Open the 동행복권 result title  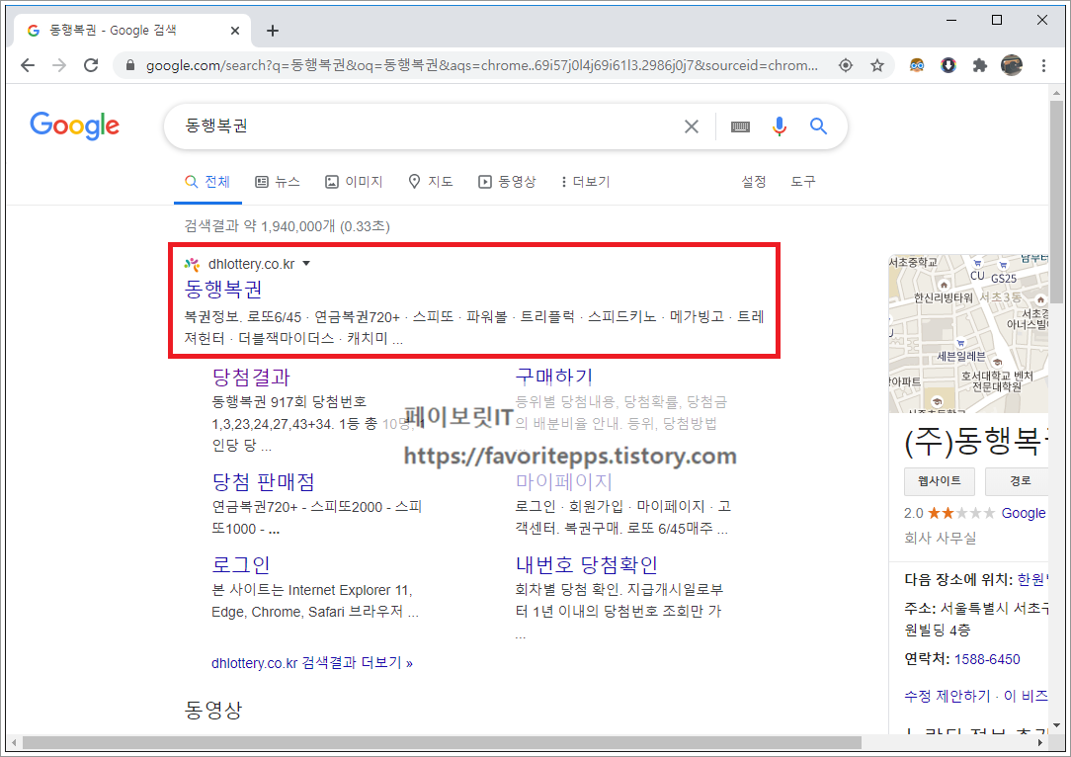tap(223, 289)
